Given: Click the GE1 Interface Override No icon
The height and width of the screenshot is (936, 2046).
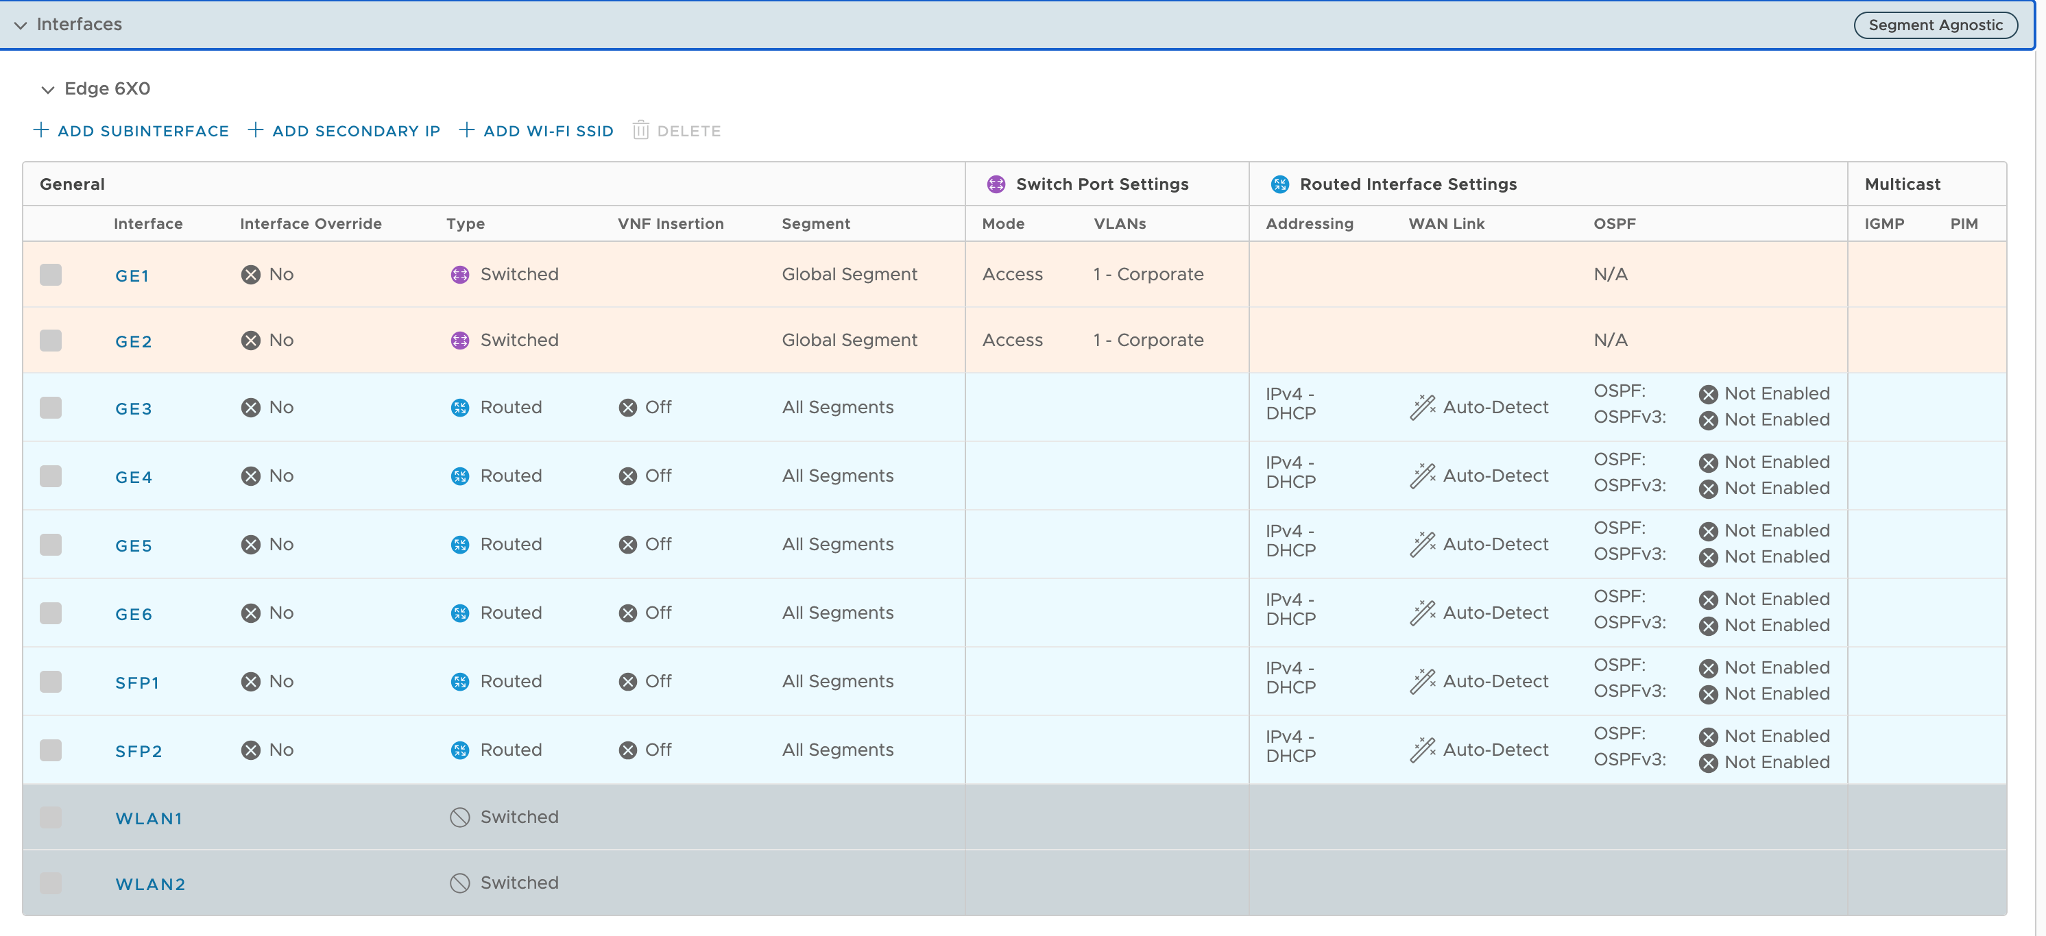Looking at the screenshot, I should pyautogui.click(x=250, y=275).
